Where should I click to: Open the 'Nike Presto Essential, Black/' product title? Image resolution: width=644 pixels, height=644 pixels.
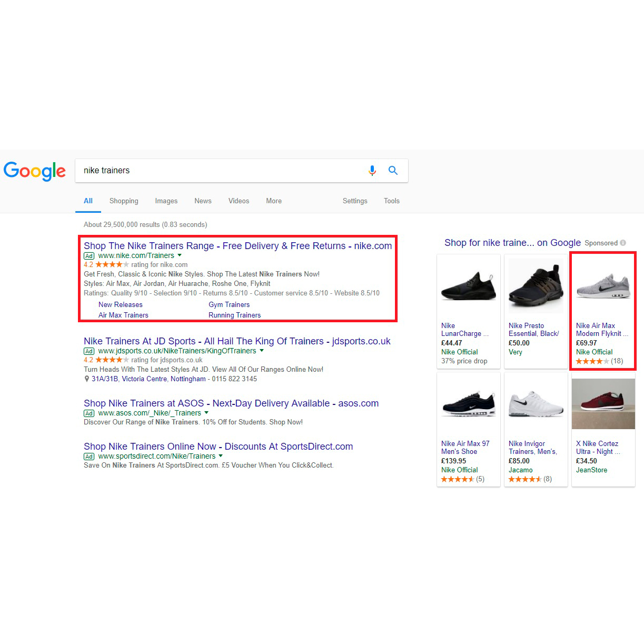533,330
